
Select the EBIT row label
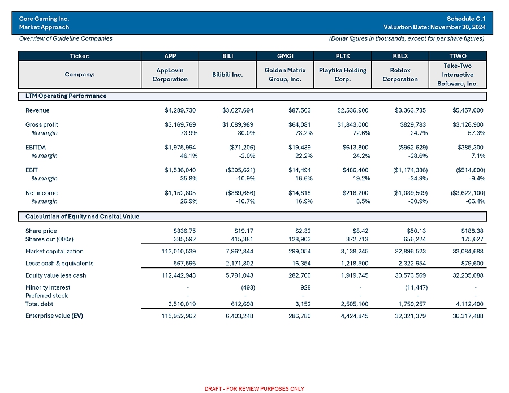pos(32,170)
